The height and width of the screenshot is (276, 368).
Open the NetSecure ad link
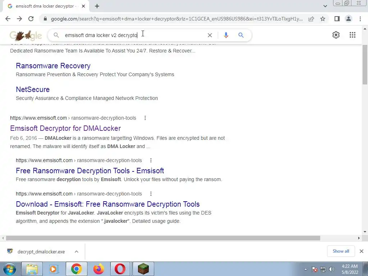33,89
